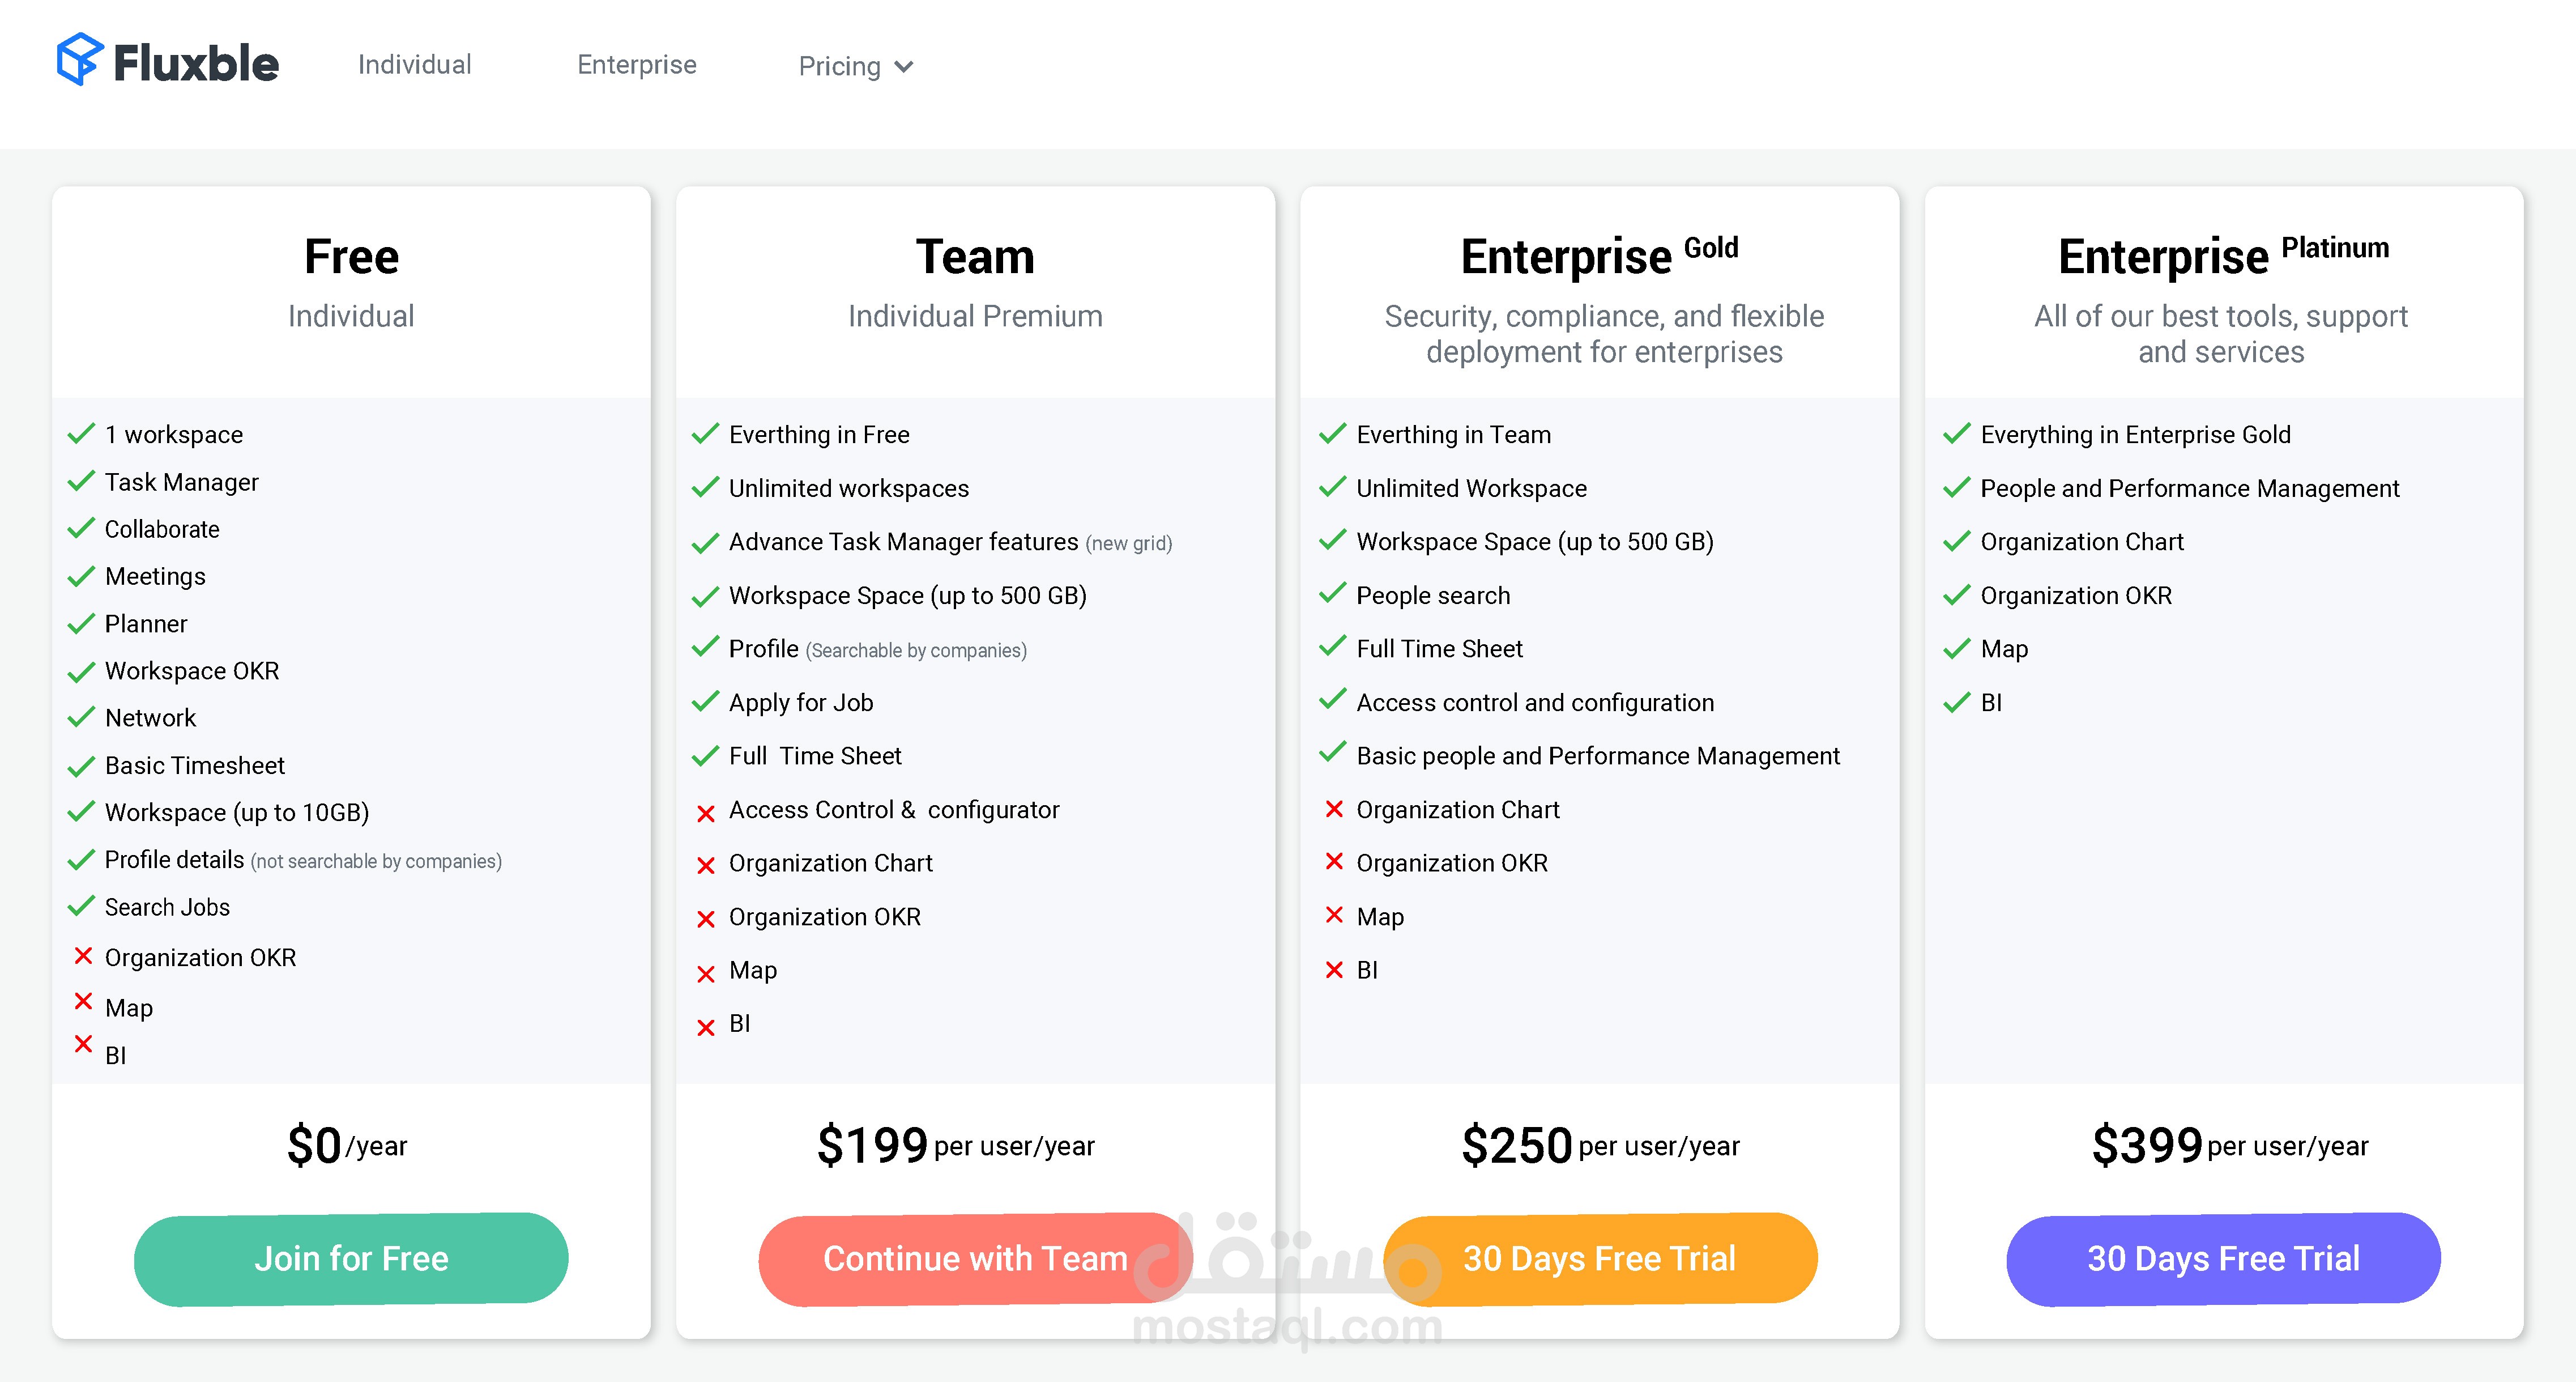Open the Enterprise nav menu item
Screen dimensions: 2576x1382
636,65
